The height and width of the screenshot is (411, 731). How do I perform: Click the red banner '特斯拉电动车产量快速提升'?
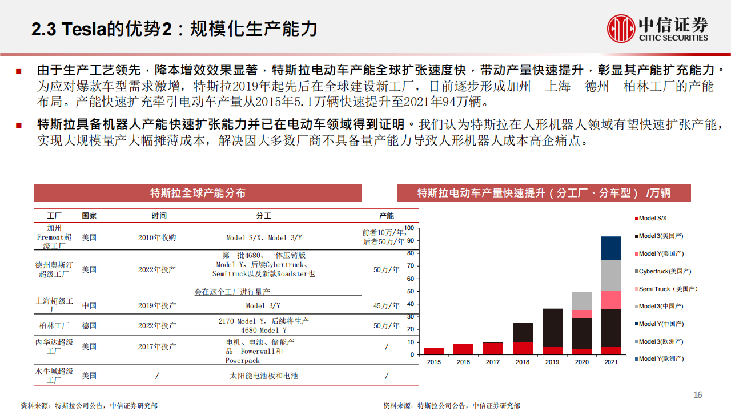544,193
